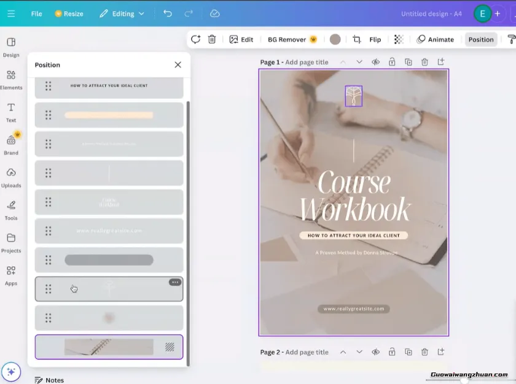Click the Position tab in toolbar
This screenshot has width=516, height=384.
point(480,39)
